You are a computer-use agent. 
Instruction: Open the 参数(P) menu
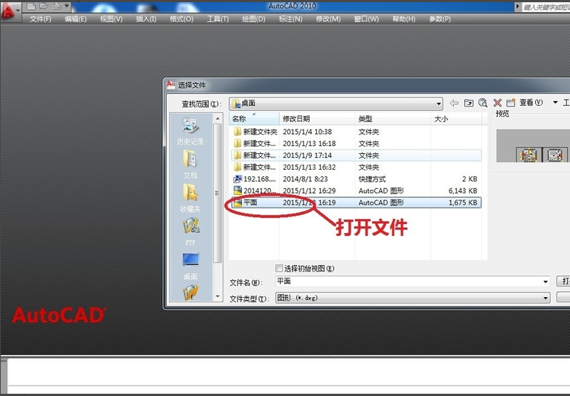pos(440,19)
